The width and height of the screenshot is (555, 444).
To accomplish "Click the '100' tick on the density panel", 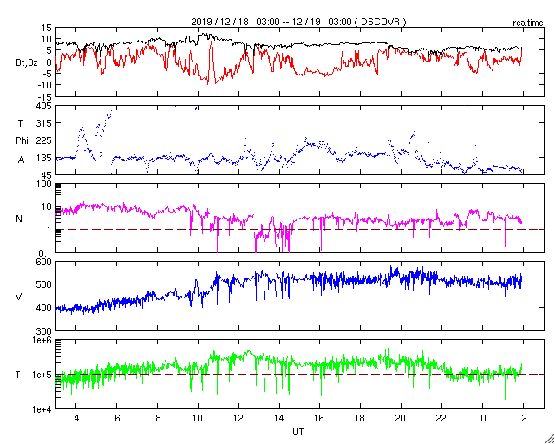I will click(44, 183).
